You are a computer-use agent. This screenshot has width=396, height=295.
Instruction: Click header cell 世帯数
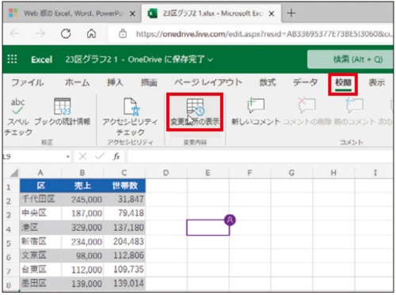pyautogui.click(x=124, y=186)
